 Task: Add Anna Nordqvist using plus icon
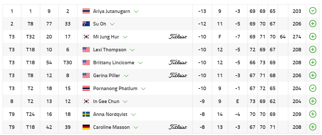click(313, 114)
